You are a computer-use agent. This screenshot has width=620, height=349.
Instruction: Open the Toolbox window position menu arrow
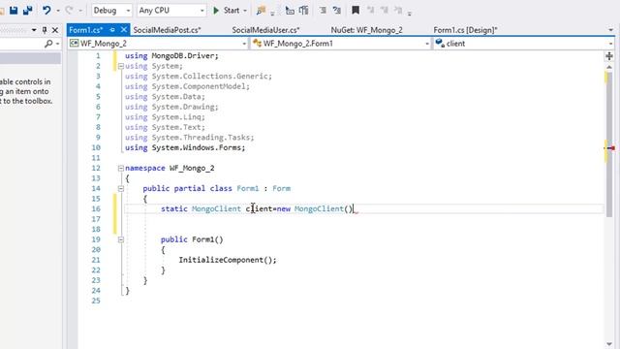(34, 30)
